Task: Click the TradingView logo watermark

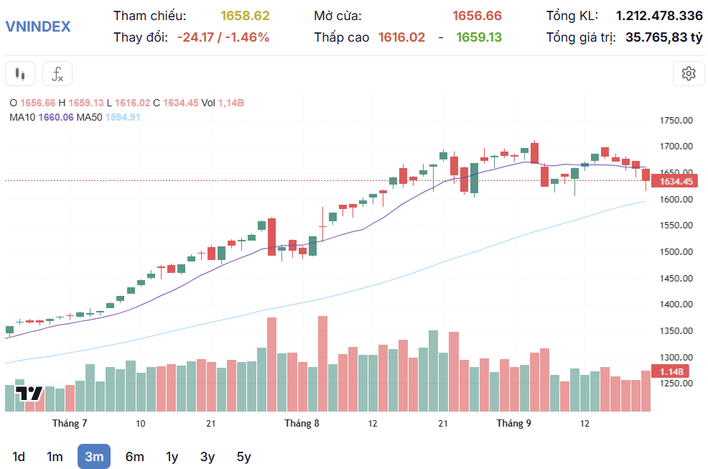Action: pos(29,394)
